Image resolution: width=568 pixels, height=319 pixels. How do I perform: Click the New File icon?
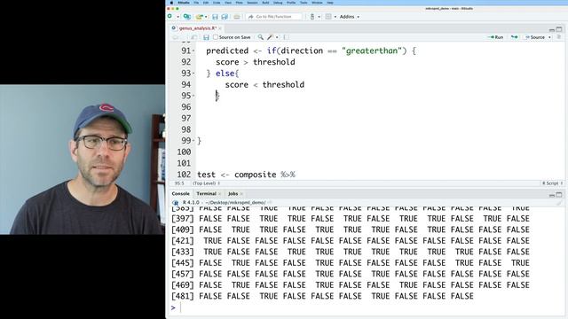170,17
